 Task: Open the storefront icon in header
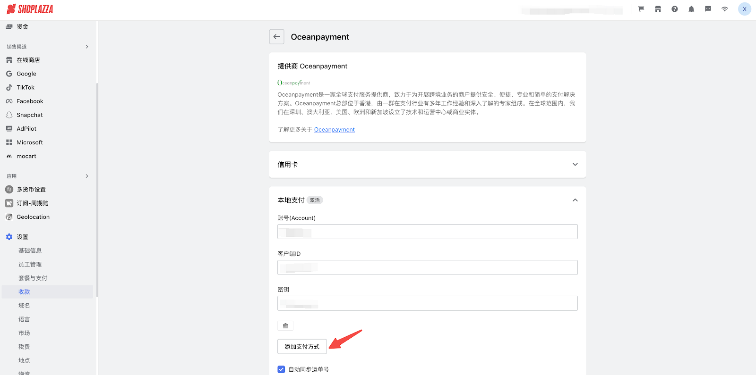[658, 9]
